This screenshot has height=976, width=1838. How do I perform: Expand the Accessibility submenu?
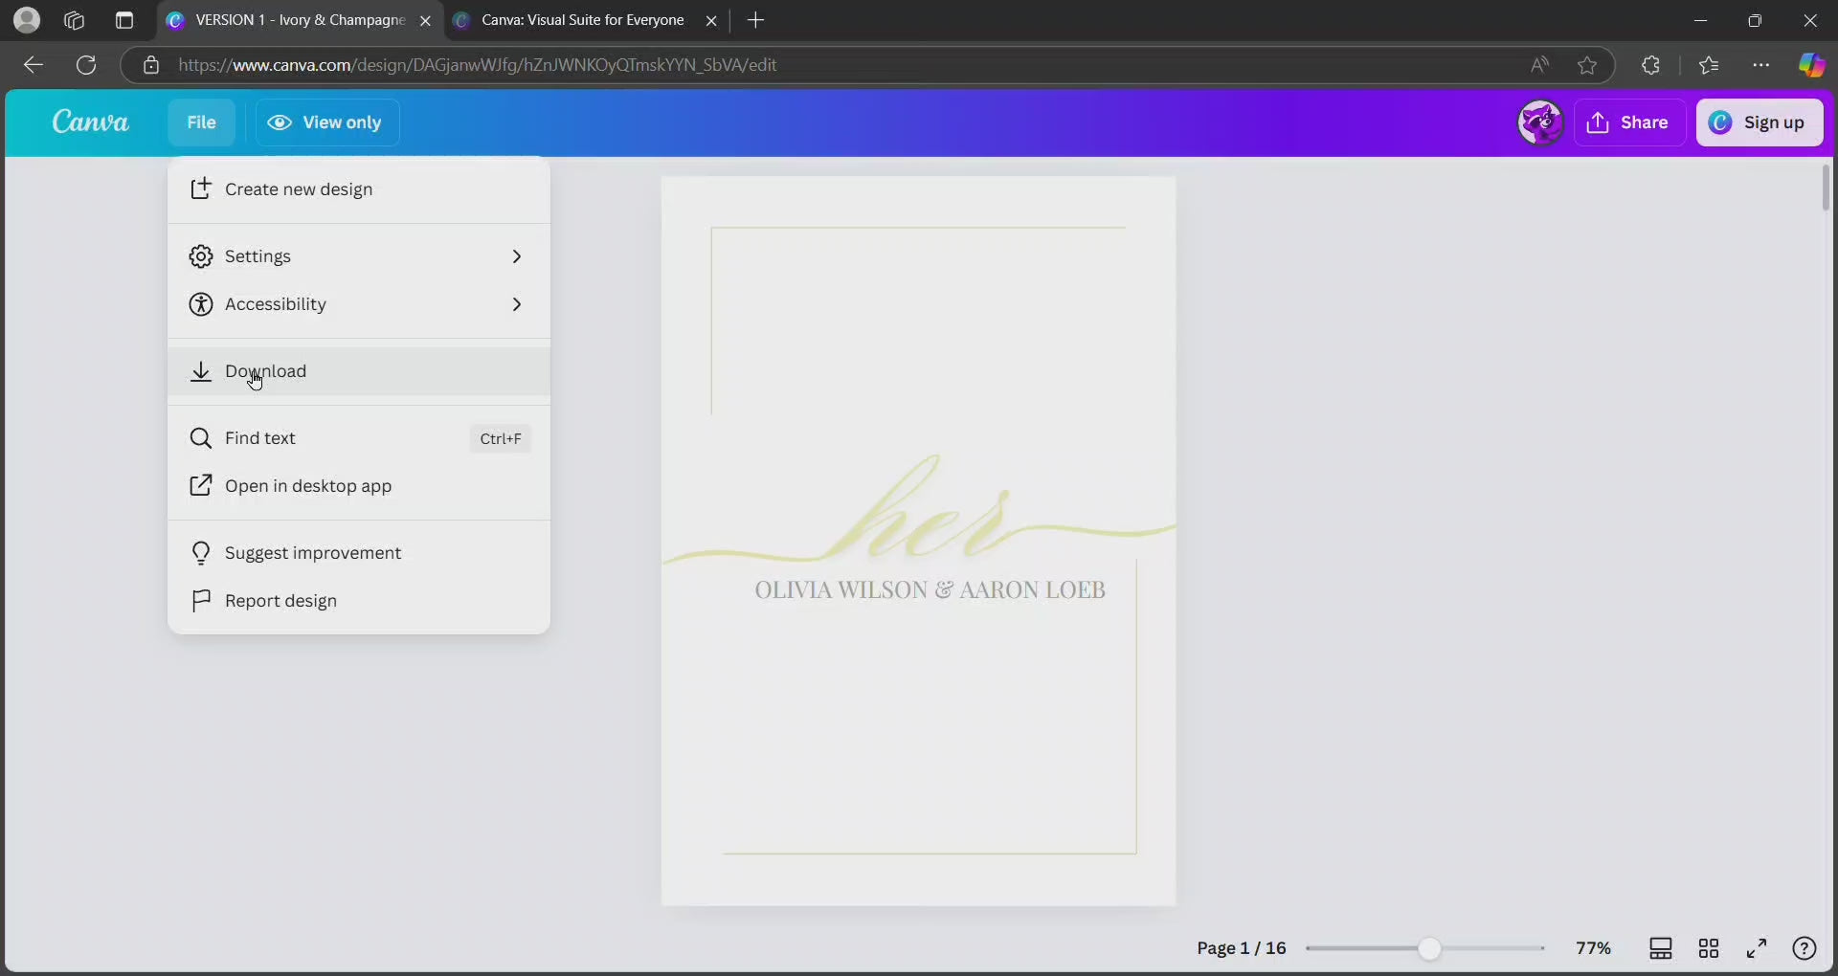[x=358, y=304]
